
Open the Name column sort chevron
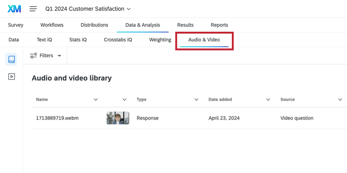tap(96, 99)
